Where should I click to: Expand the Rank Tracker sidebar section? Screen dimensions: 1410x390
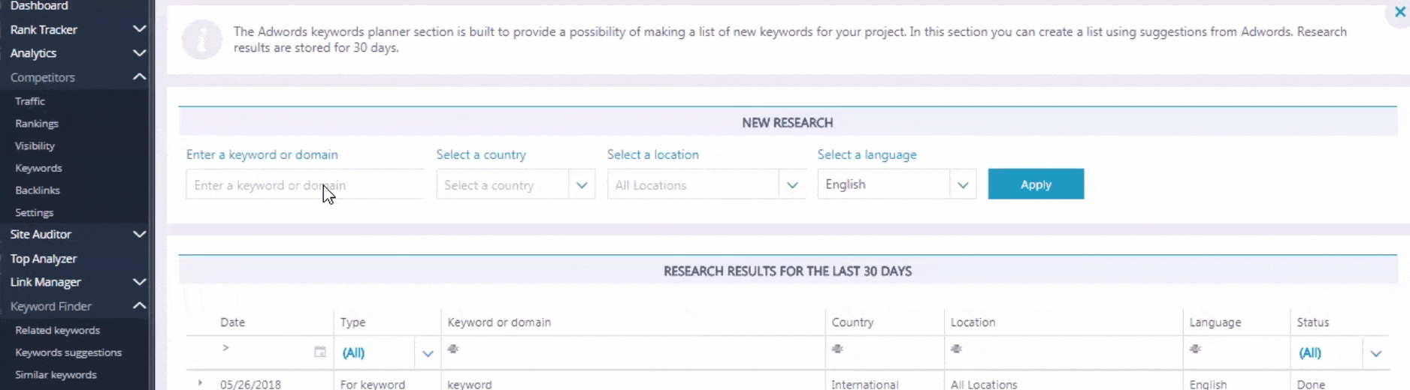coord(139,29)
